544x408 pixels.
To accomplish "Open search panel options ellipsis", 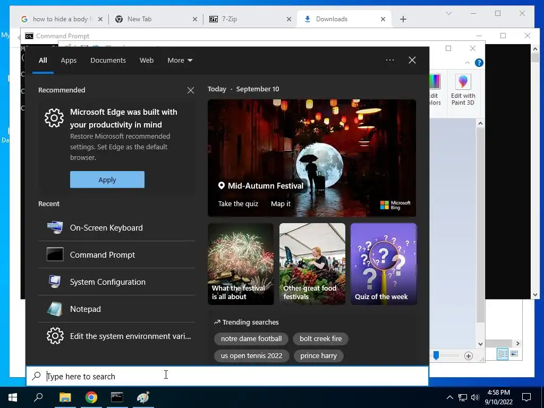I will pyautogui.click(x=390, y=60).
